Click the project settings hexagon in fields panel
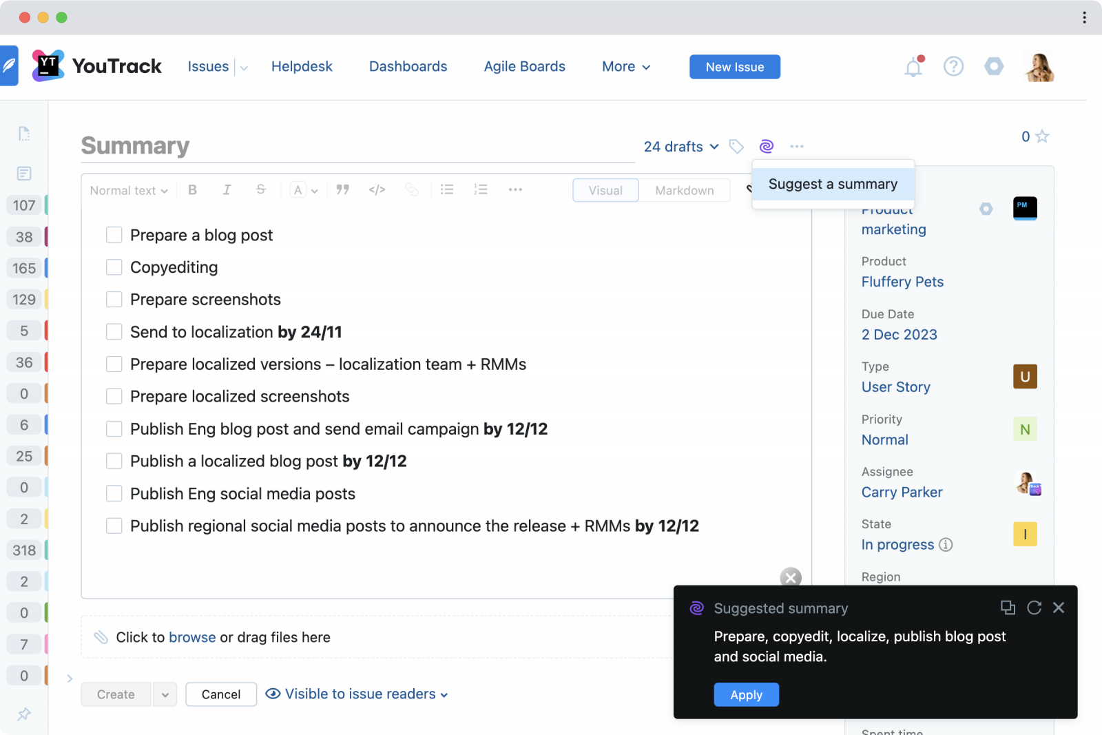This screenshot has width=1102, height=735. coord(986,209)
